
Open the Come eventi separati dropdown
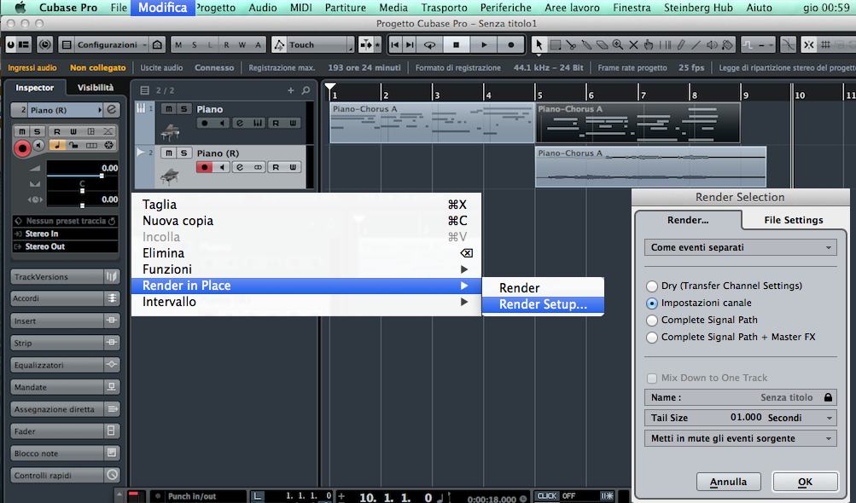[x=740, y=247]
